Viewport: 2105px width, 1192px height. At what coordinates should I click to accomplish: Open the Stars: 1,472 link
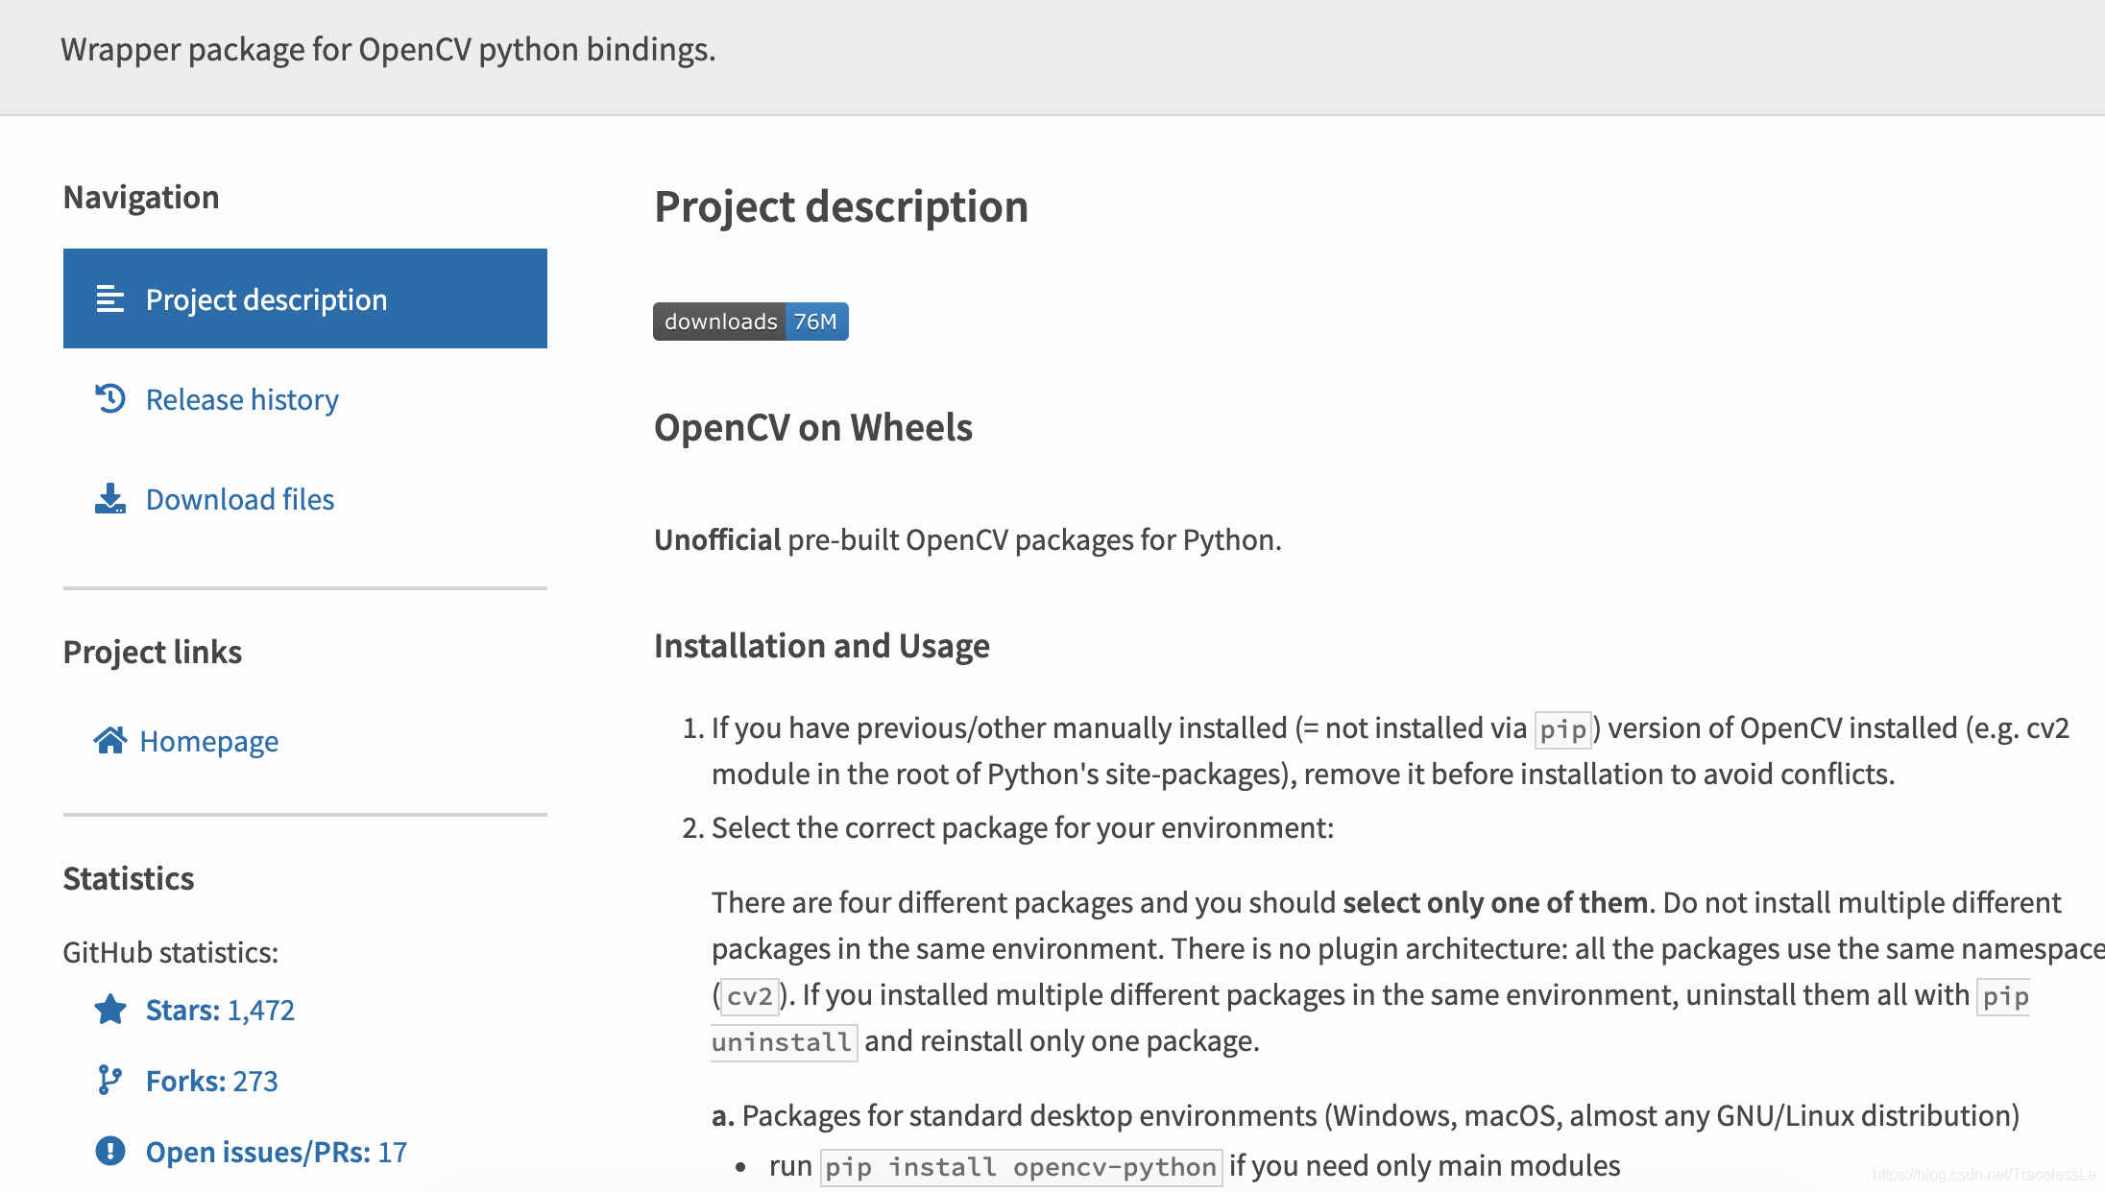coord(220,1010)
